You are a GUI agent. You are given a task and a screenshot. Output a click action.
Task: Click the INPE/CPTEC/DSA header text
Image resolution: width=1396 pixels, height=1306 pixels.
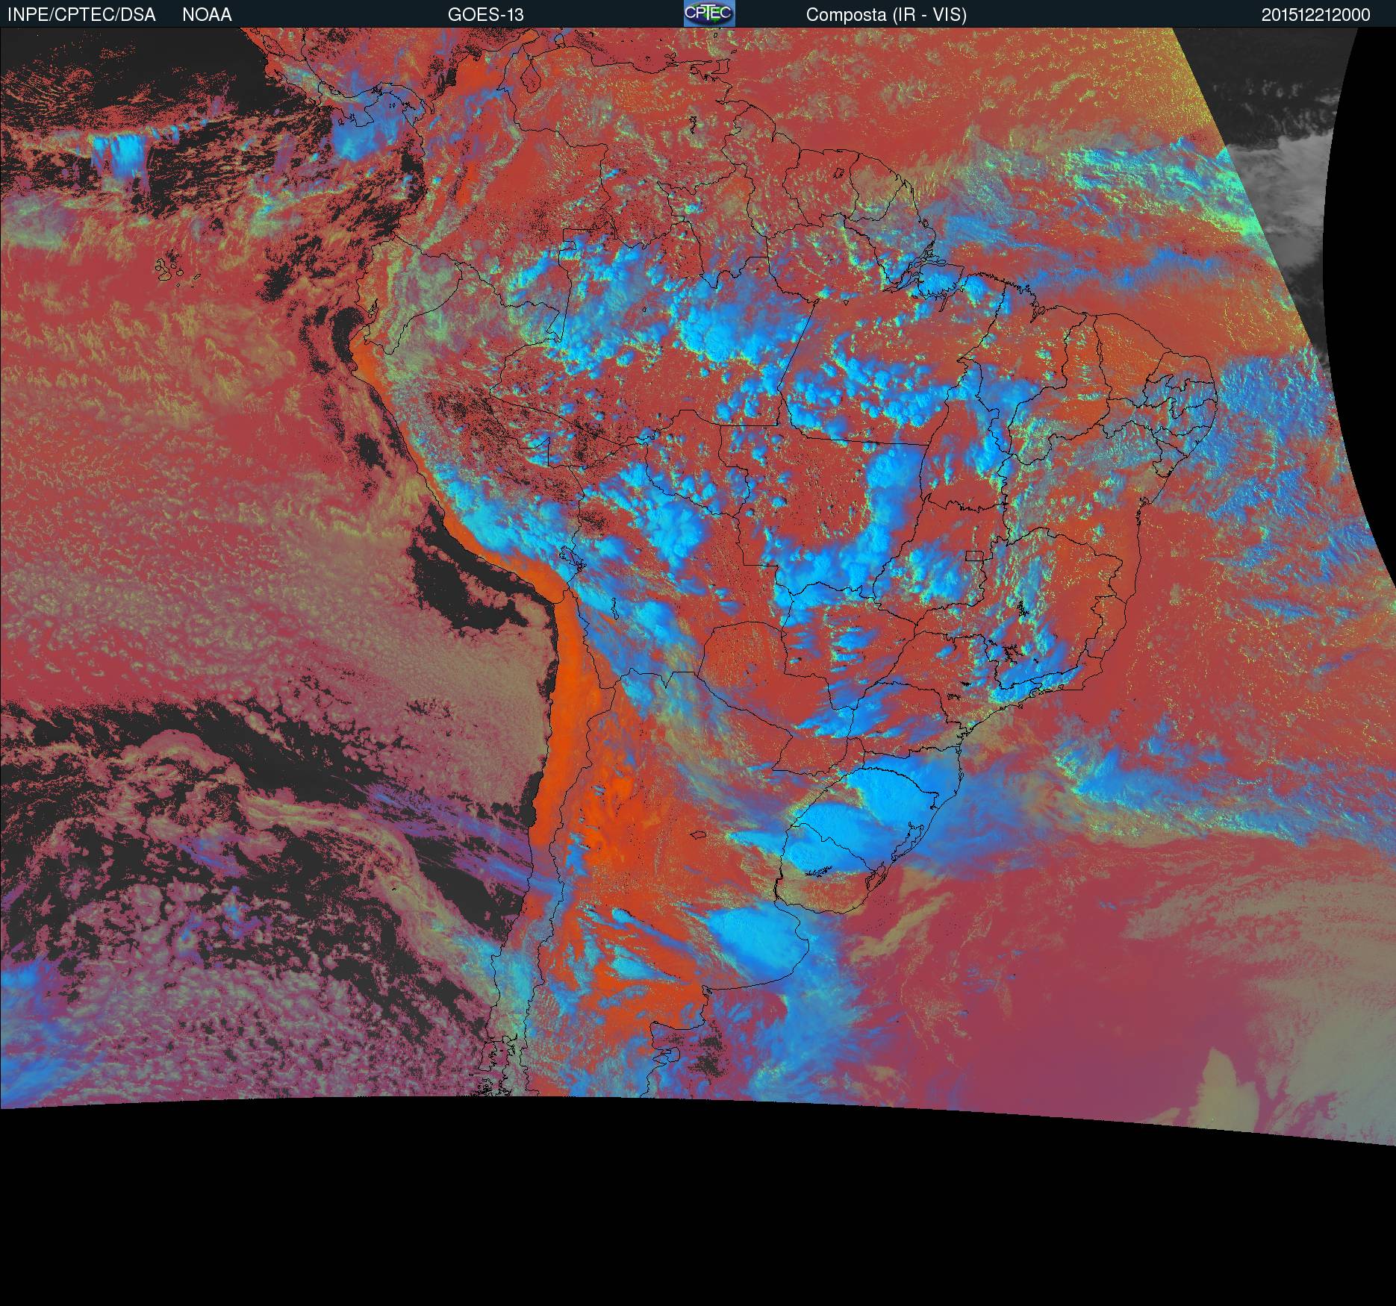coord(81,15)
